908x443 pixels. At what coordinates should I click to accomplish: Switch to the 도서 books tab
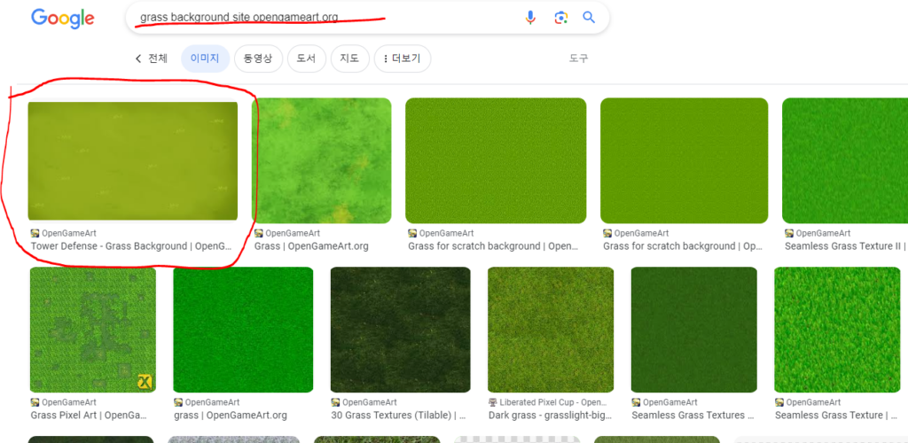coord(306,58)
